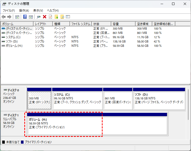Select the システム (C:) row in volume list
The width and height of the screenshot is (191, 151).
coord(95,37)
